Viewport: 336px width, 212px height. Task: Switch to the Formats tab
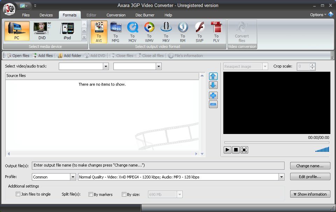point(70,15)
